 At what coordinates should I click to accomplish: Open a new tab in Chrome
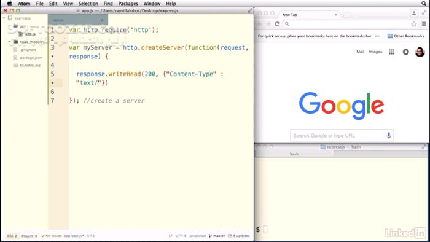pyautogui.click(x=347, y=15)
